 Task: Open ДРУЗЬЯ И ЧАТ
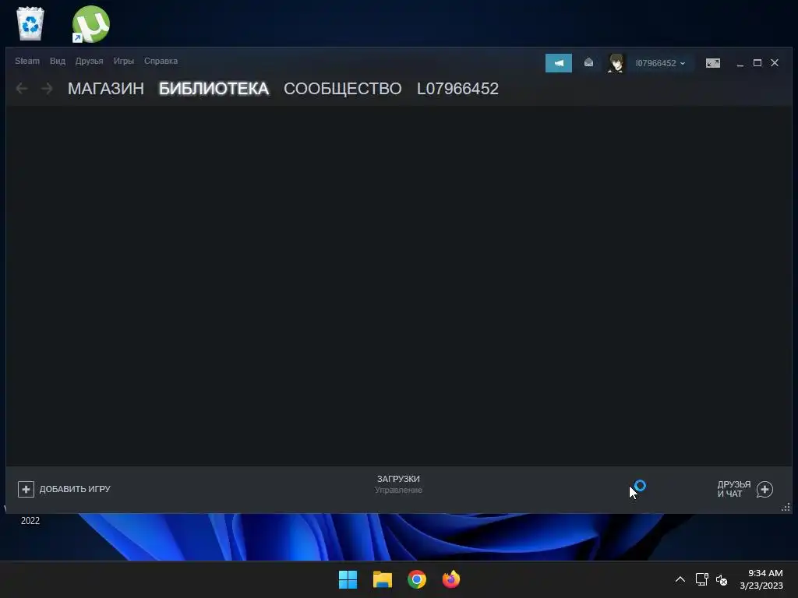pyautogui.click(x=734, y=489)
